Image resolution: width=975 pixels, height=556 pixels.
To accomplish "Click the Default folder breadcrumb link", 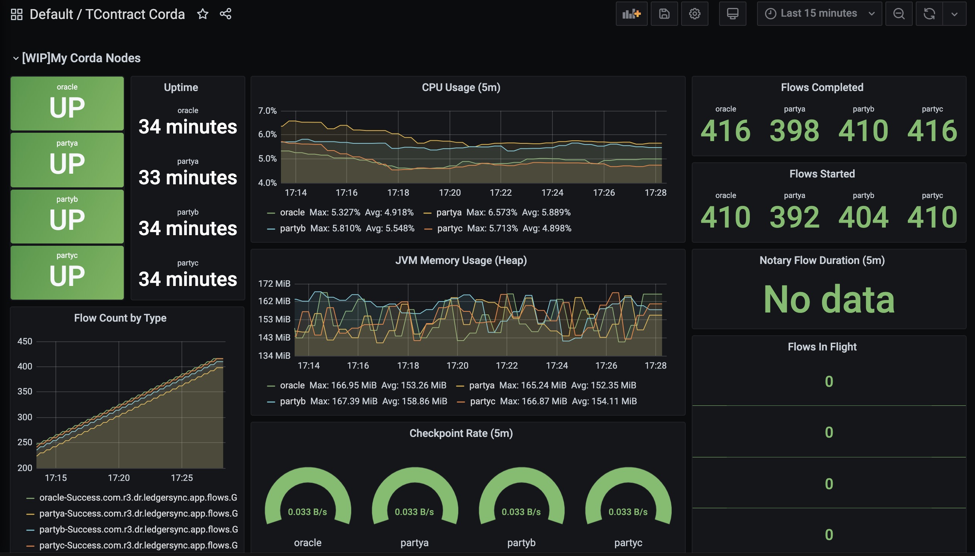I will [51, 14].
